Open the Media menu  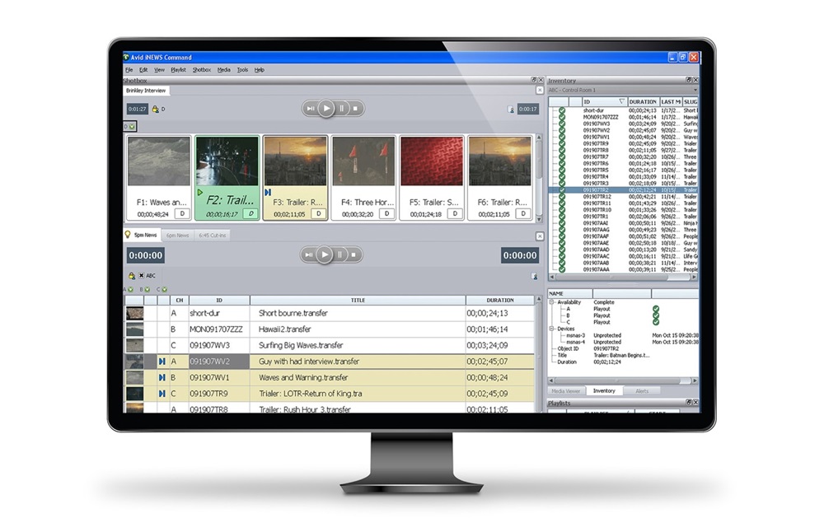pos(224,70)
